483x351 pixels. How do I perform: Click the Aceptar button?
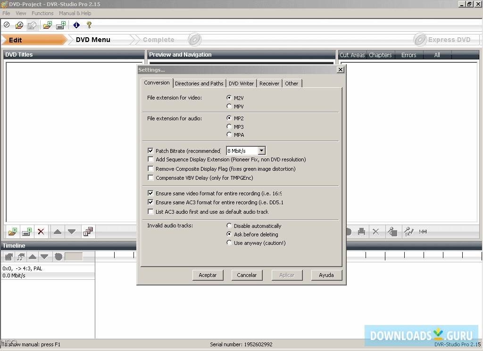click(x=208, y=275)
